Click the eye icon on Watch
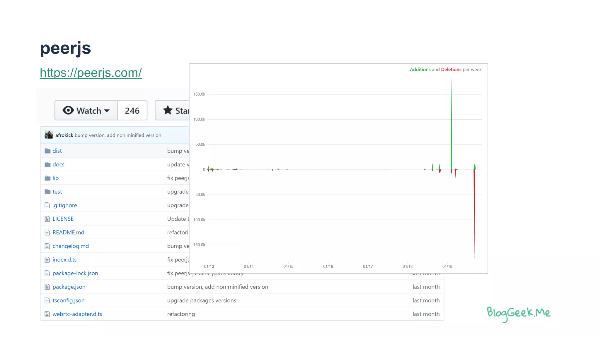This screenshot has width=600, height=337. click(x=68, y=110)
